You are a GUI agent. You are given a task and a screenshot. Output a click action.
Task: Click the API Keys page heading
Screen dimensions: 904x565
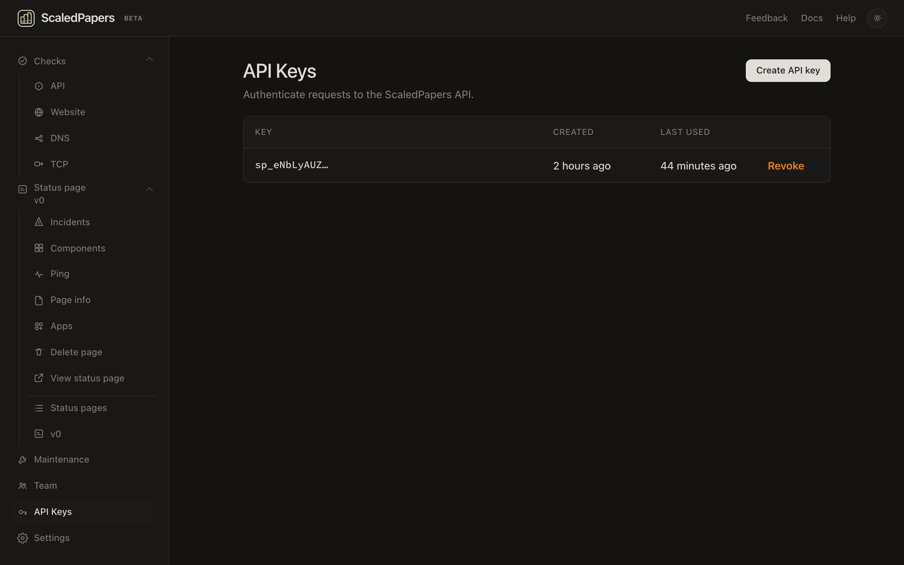tap(279, 71)
